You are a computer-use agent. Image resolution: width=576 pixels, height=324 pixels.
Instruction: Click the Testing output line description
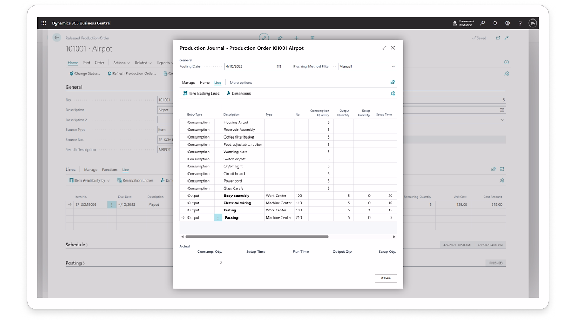pyautogui.click(x=243, y=210)
